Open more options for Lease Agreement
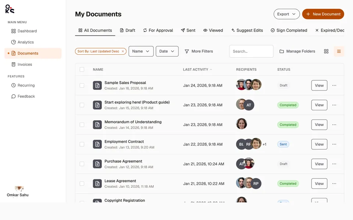The image size is (353, 220). coord(334,183)
